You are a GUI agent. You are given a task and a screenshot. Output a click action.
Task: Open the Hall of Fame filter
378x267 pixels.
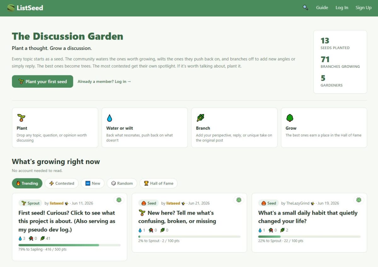[158, 183]
